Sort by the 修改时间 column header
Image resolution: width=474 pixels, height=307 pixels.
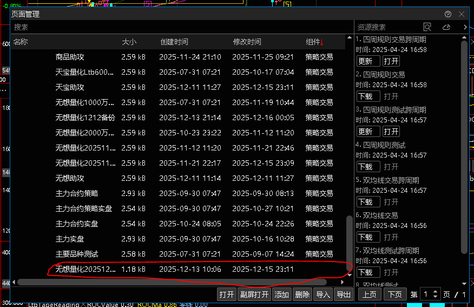[x=247, y=42]
